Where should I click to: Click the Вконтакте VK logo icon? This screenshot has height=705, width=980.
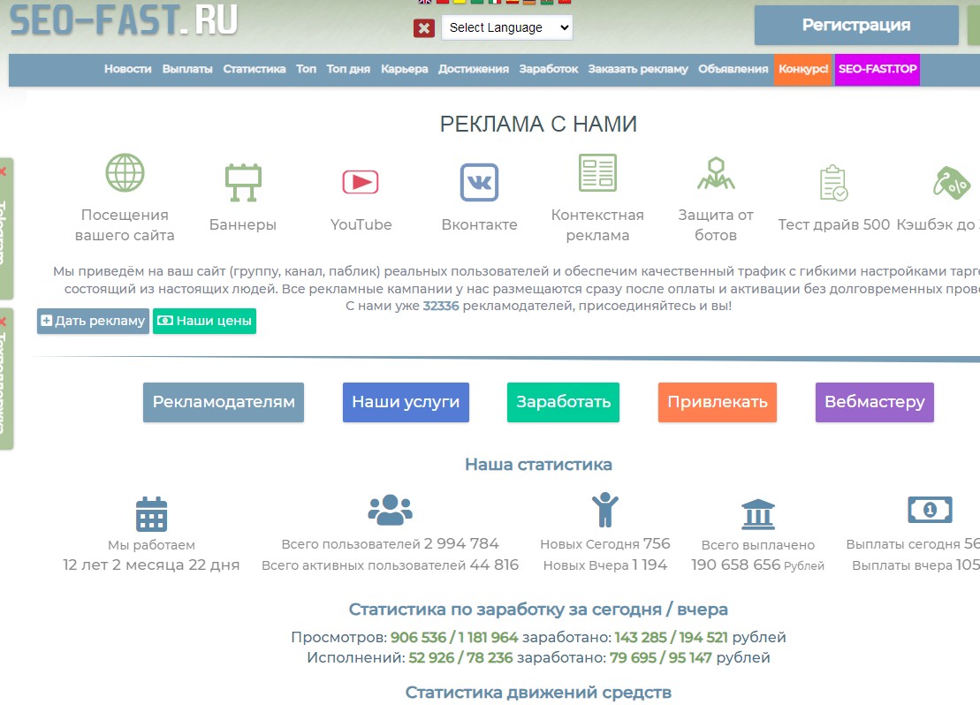pos(479,182)
